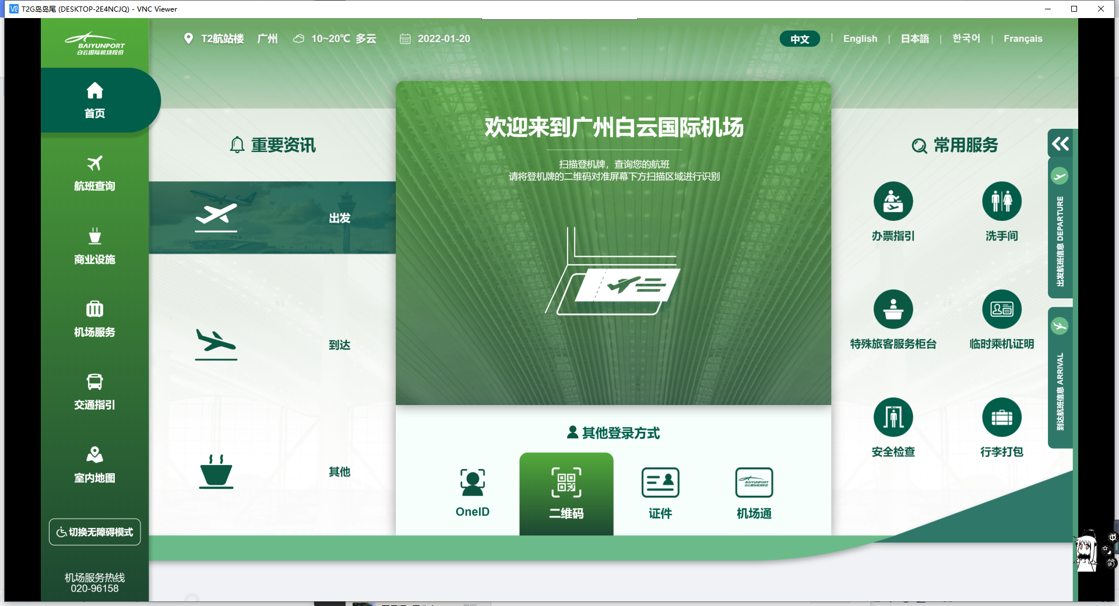
Task: Choose 证件 ID card login option
Action: (x=660, y=483)
